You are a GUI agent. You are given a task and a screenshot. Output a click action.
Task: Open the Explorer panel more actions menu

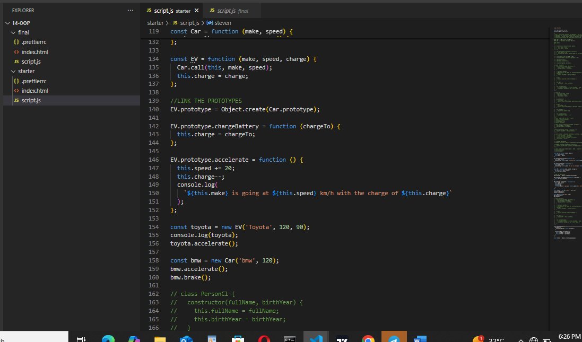[131, 11]
